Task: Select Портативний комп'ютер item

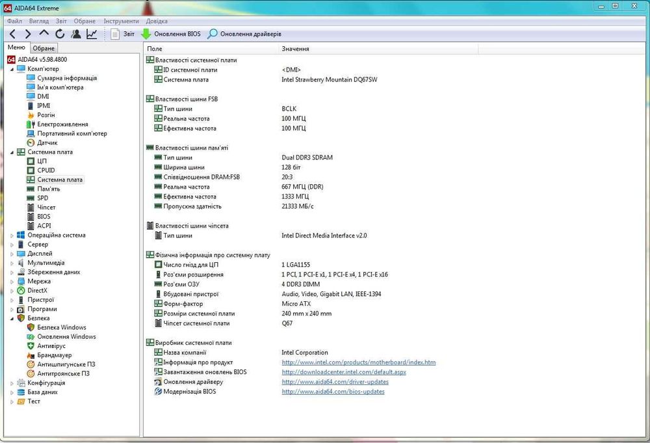Action: coord(67,133)
